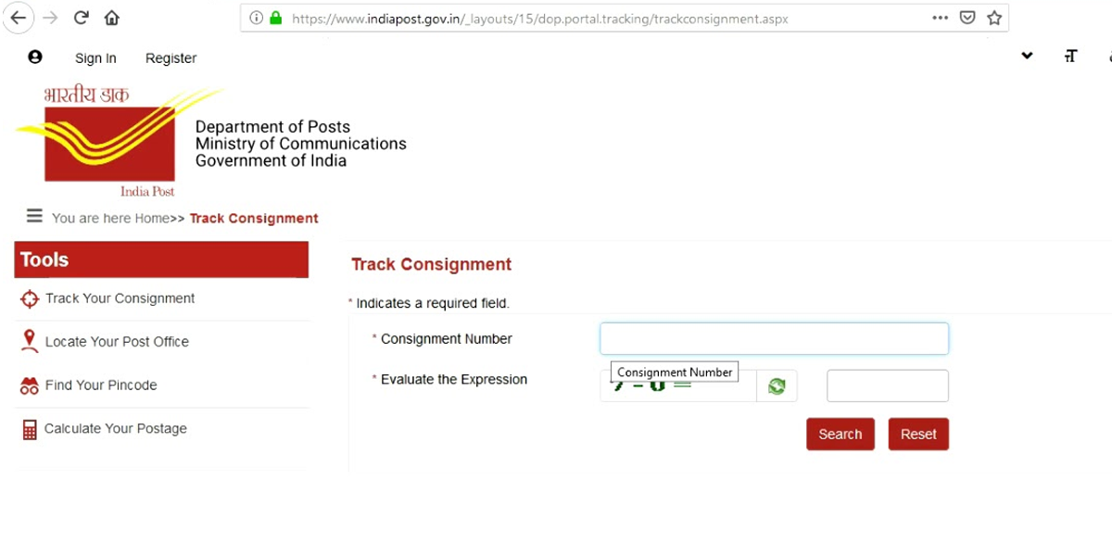Viewport: 1112px width, 556px height.
Task: Click the Sign In link
Action: click(x=95, y=58)
